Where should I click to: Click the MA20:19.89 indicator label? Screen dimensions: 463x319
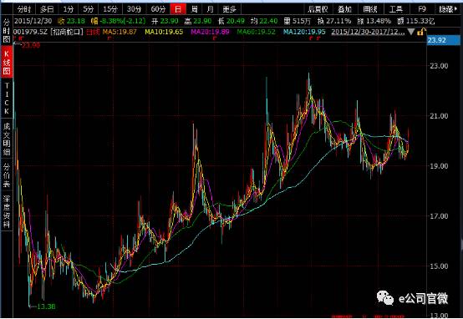[210, 32]
